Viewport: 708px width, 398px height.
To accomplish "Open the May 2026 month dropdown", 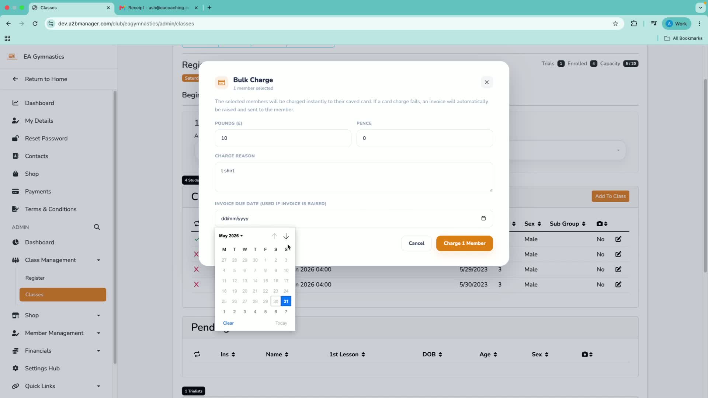I will click(231, 236).
